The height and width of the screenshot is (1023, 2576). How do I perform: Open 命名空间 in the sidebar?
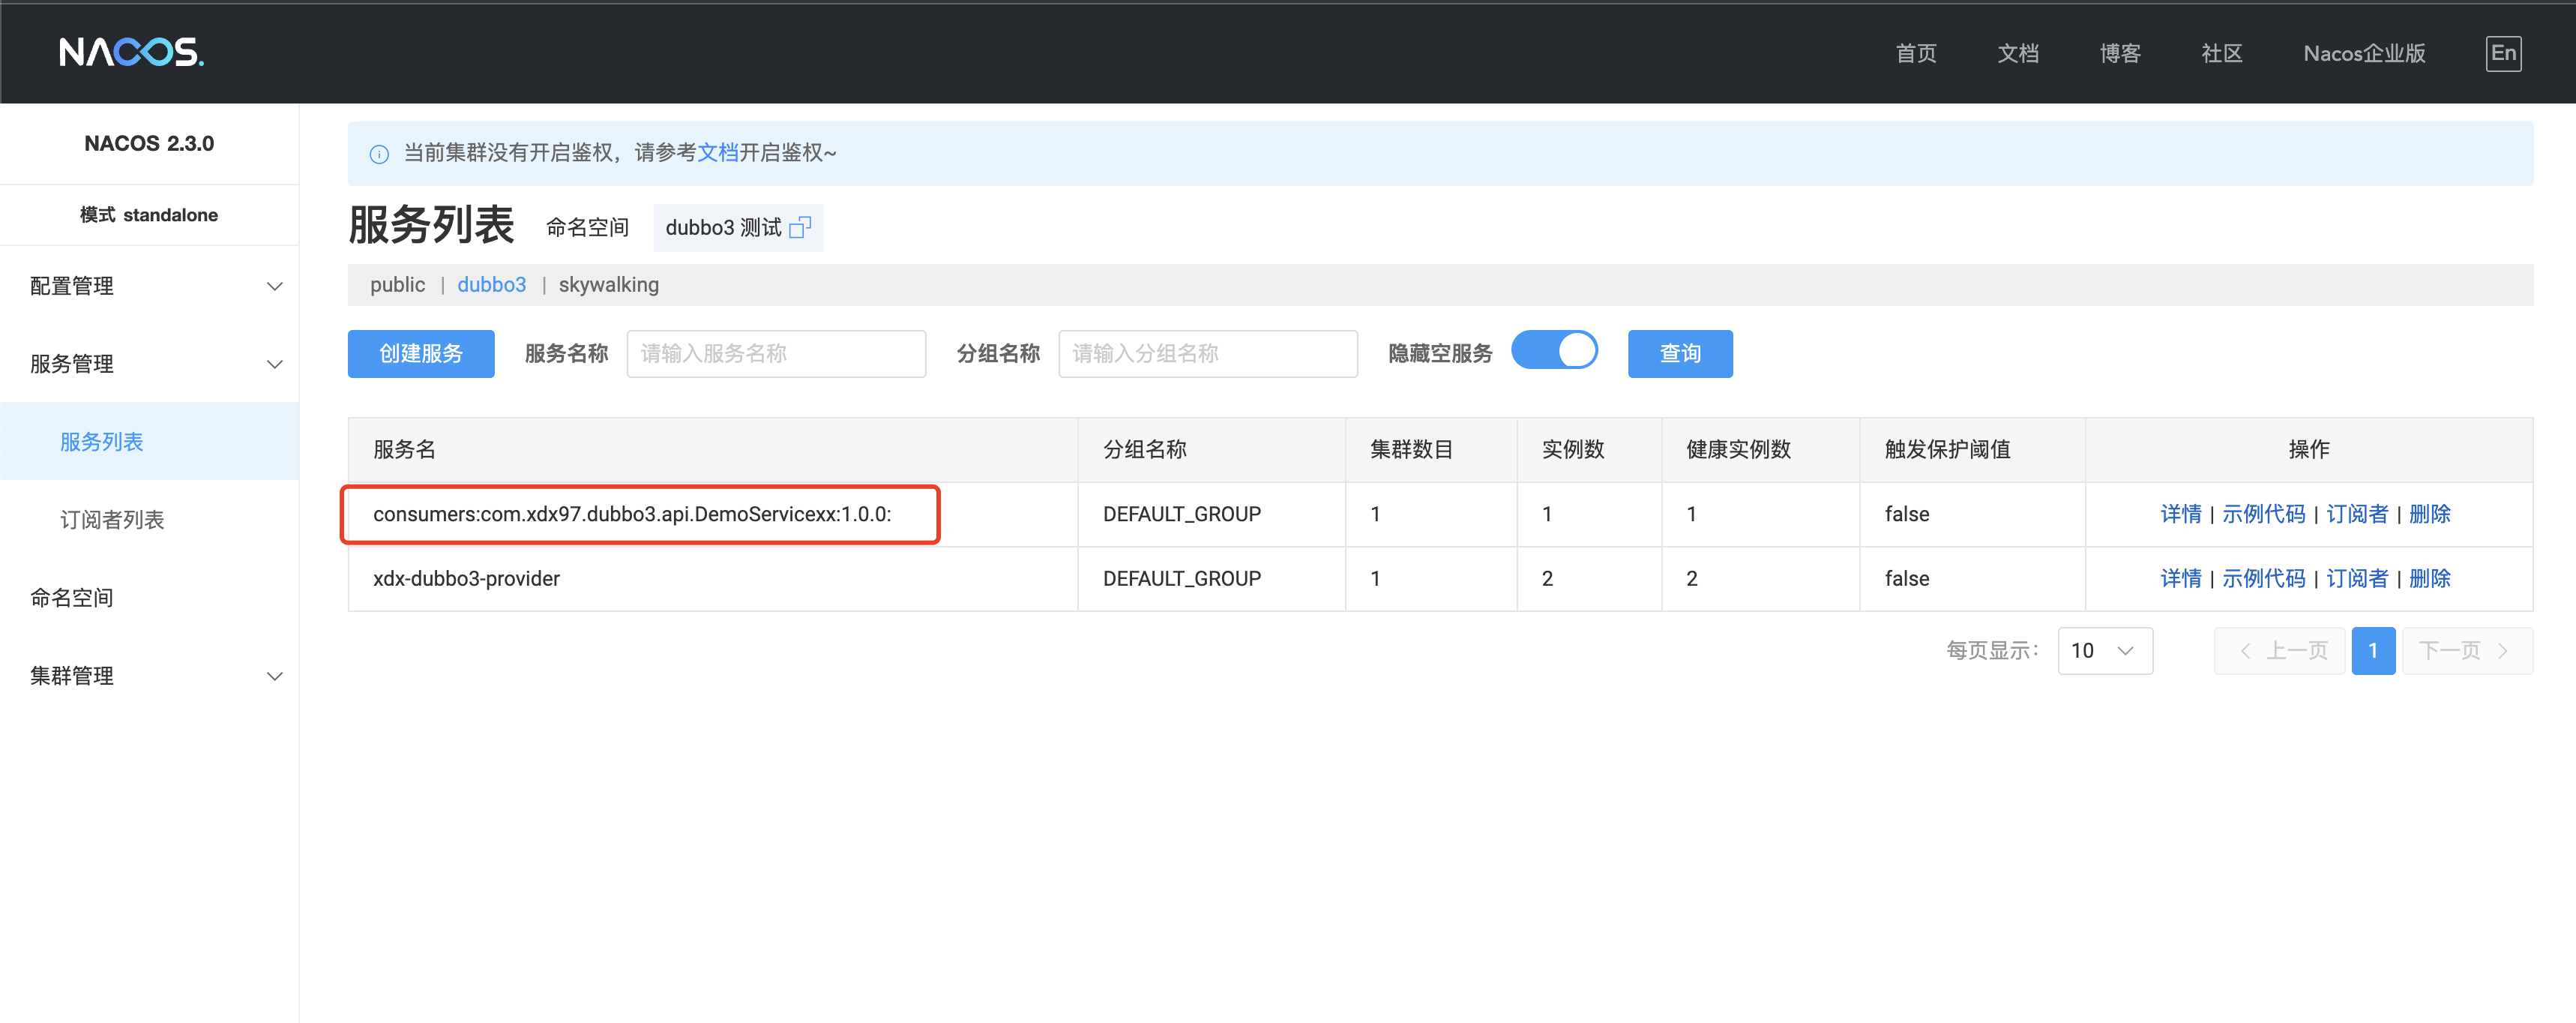click(x=72, y=598)
